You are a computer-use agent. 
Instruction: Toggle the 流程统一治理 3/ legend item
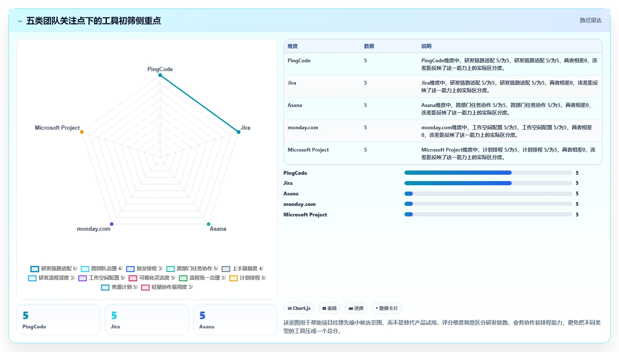click(x=202, y=278)
